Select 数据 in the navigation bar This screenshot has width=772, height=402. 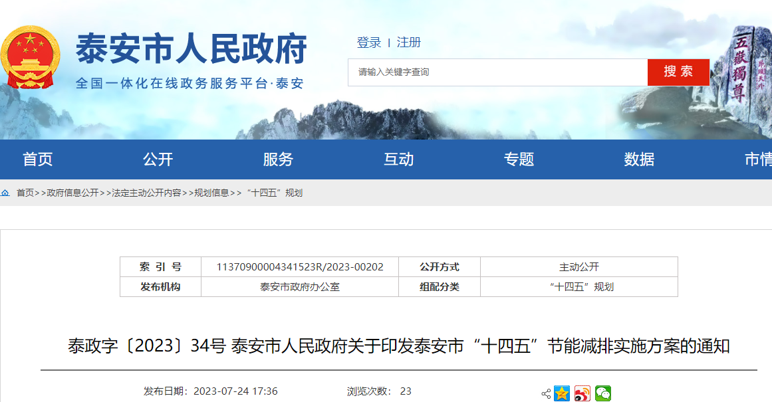(639, 159)
